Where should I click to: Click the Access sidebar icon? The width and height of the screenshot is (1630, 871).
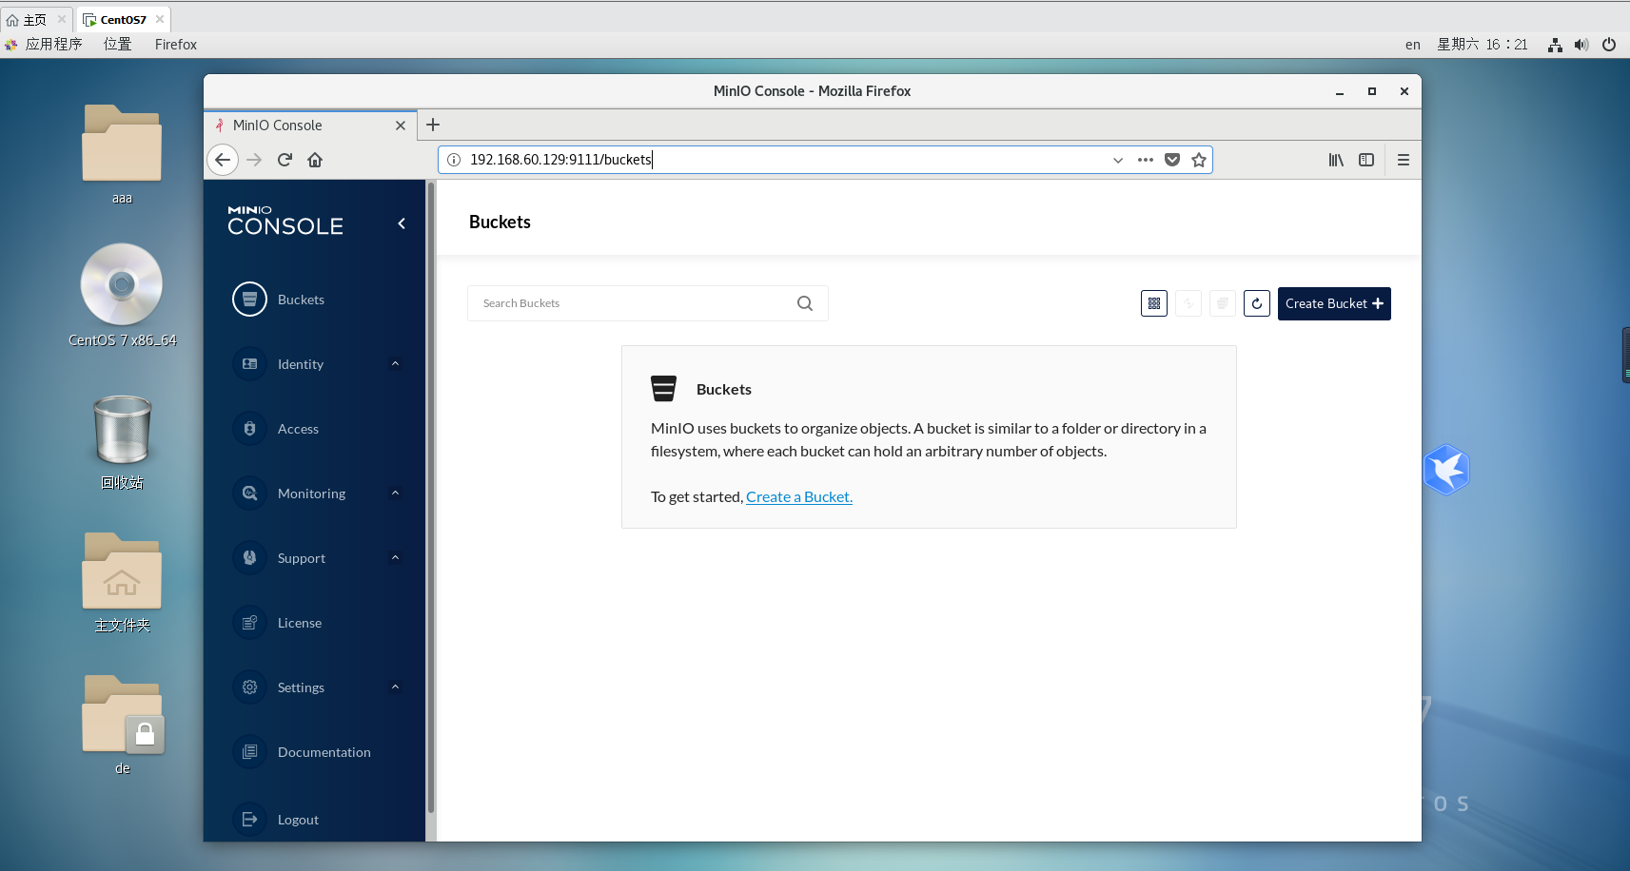point(249,429)
